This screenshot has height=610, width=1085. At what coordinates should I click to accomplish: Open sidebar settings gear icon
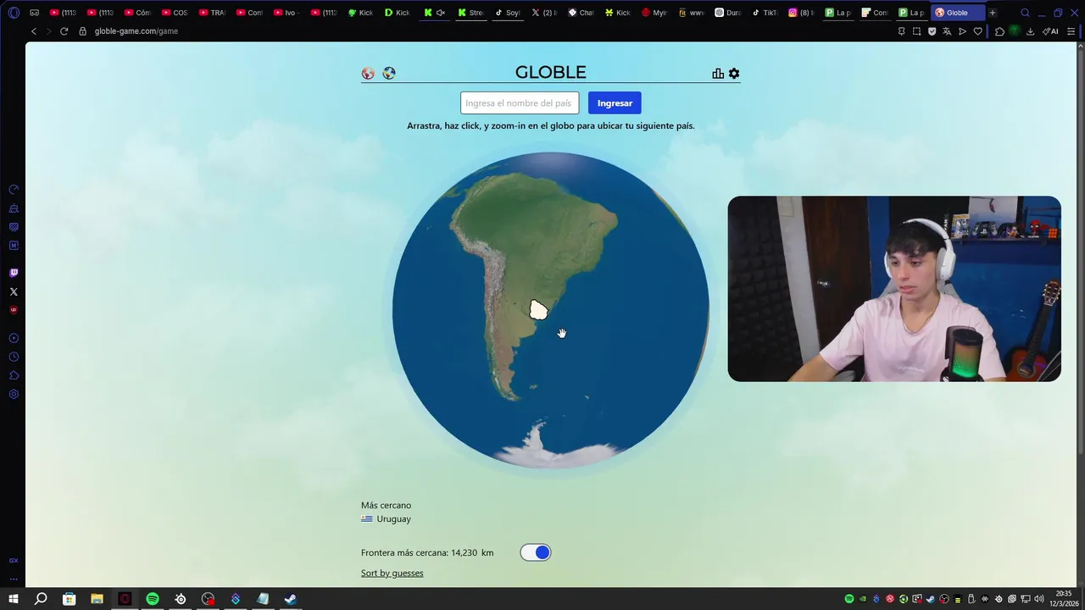14,394
